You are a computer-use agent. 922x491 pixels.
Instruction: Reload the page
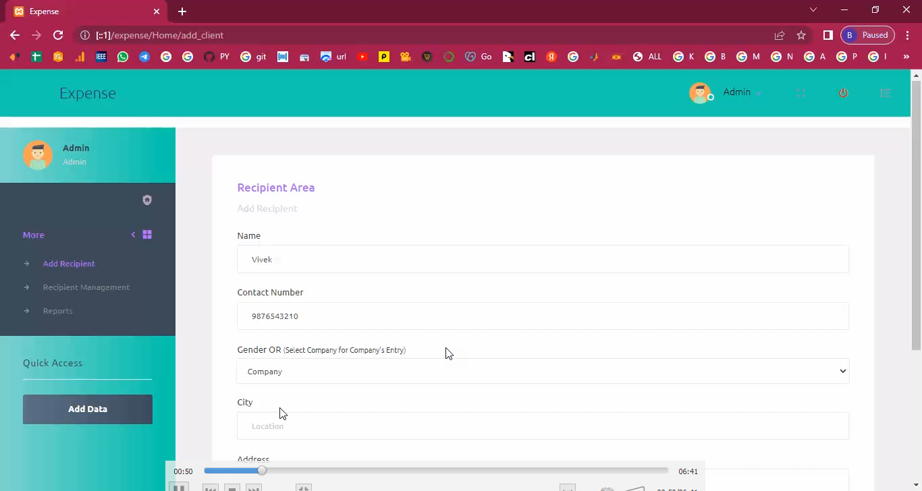pyautogui.click(x=58, y=35)
